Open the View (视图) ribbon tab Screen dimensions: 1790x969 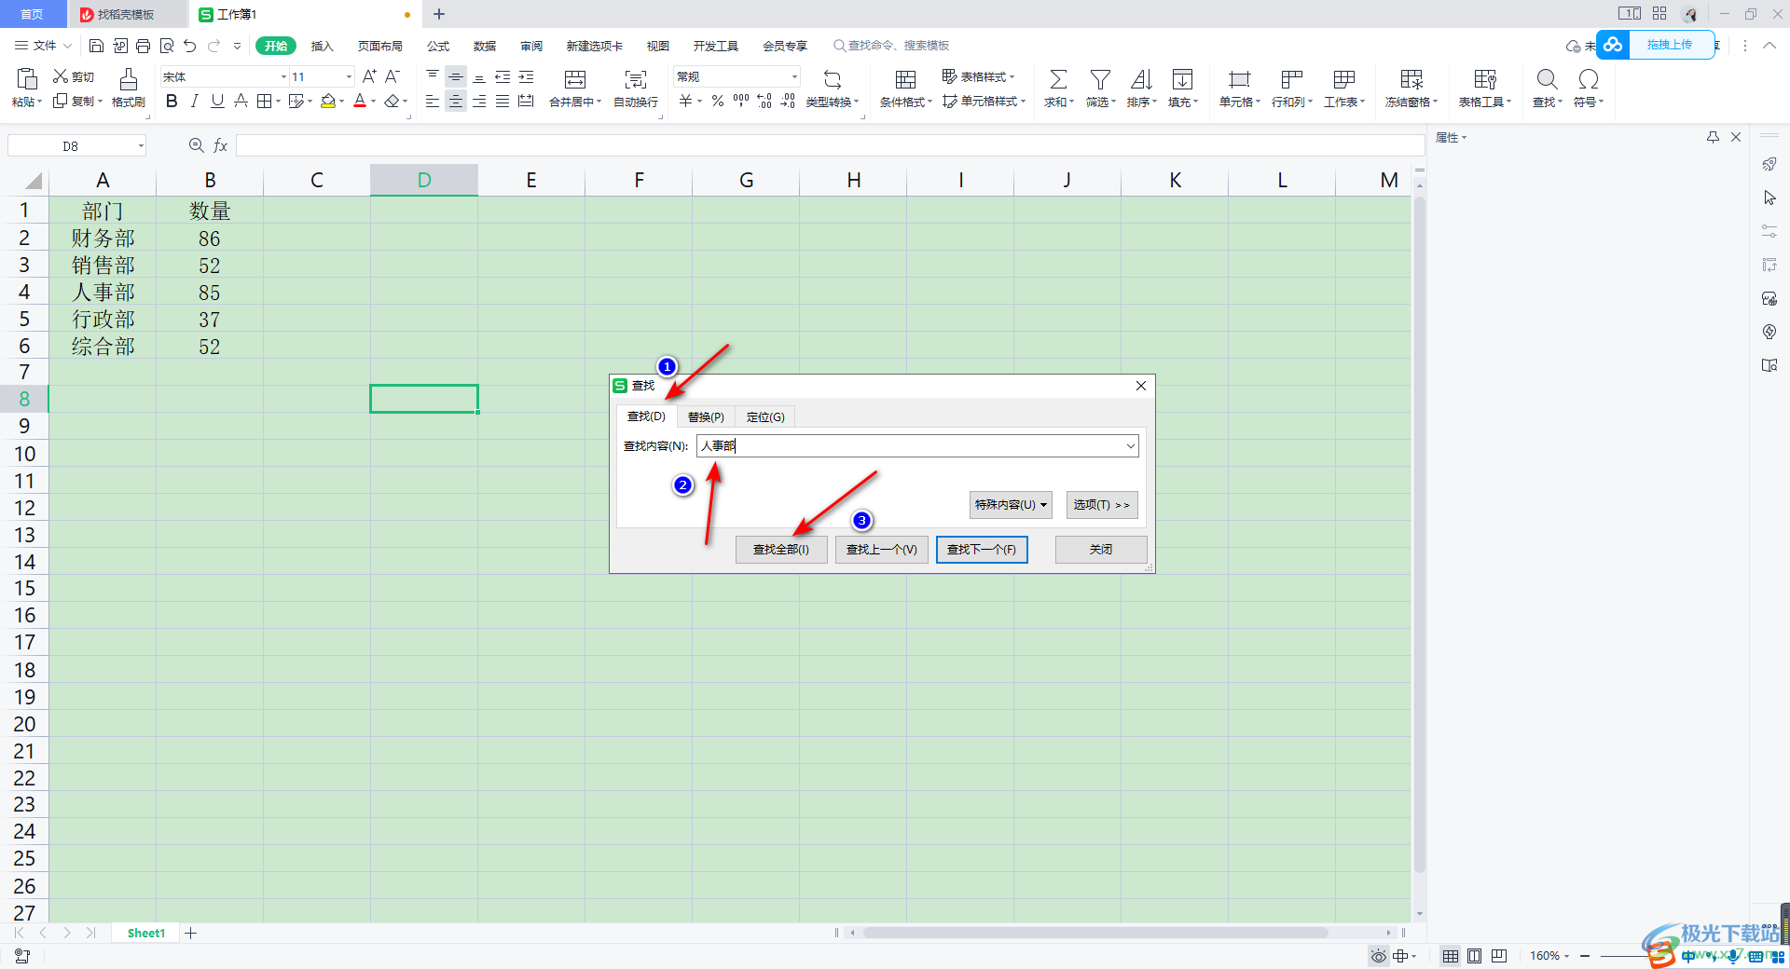[x=658, y=46]
